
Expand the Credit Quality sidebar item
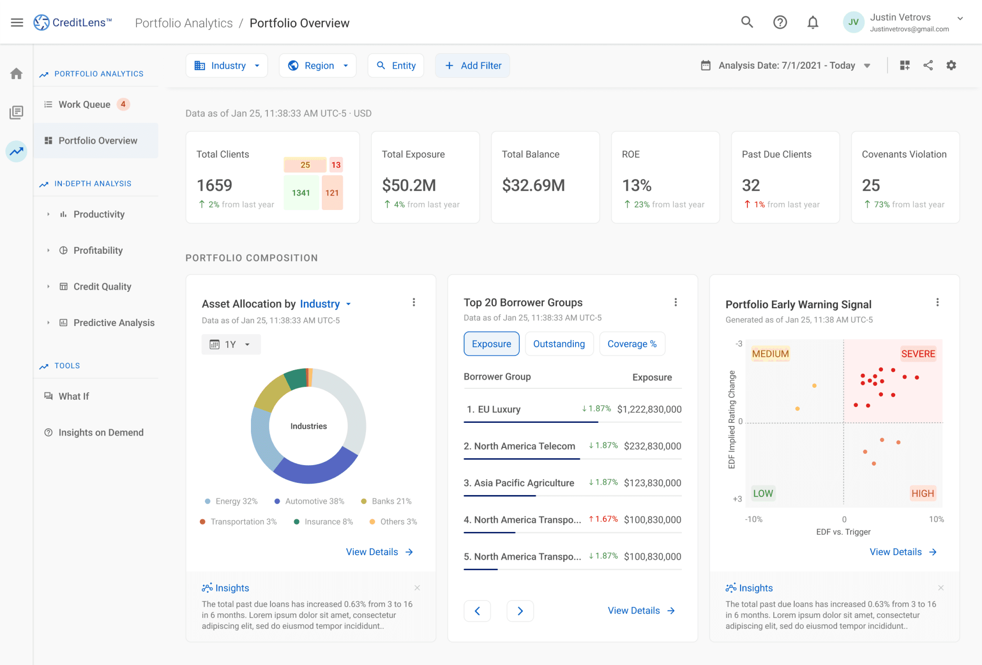point(102,287)
